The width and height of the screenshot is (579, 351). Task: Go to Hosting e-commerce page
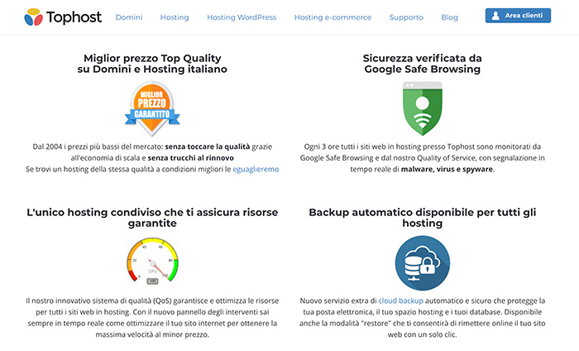[x=333, y=17]
